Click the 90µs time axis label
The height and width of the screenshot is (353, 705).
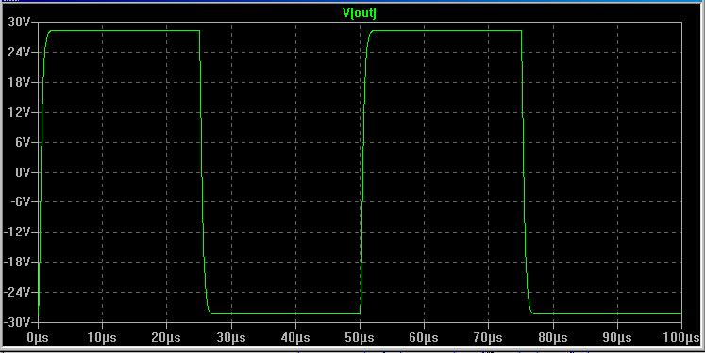tap(617, 338)
